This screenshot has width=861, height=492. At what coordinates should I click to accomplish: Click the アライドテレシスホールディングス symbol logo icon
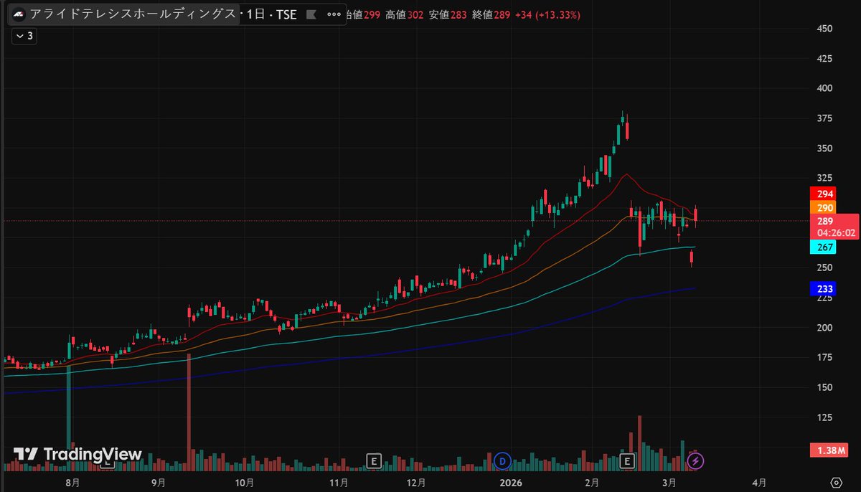[x=19, y=14]
